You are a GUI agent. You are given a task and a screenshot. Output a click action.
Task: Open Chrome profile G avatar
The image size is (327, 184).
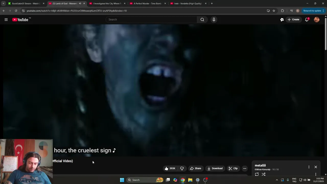tap(298, 11)
